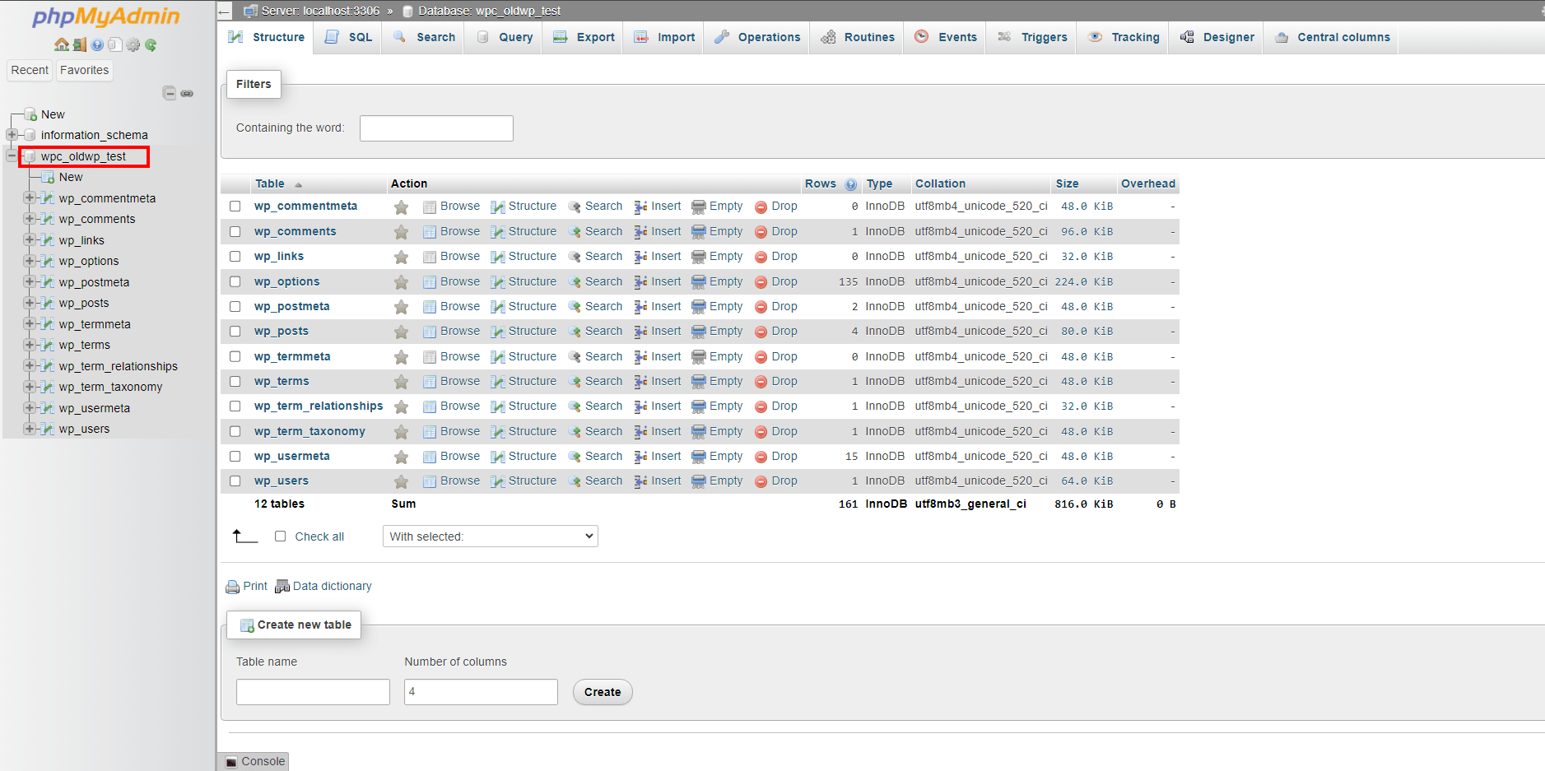Open the SQL tab

[x=348, y=37]
